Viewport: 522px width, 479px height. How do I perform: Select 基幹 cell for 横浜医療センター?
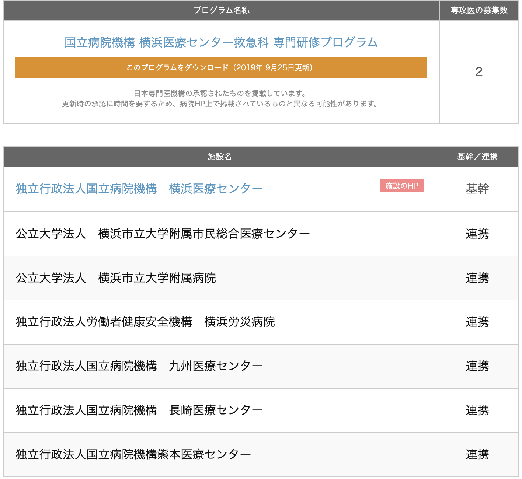click(x=477, y=189)
